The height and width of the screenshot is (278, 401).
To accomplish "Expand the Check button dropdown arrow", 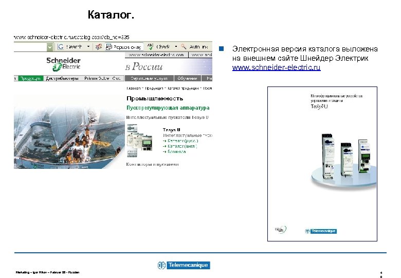I will coord(176,46).
